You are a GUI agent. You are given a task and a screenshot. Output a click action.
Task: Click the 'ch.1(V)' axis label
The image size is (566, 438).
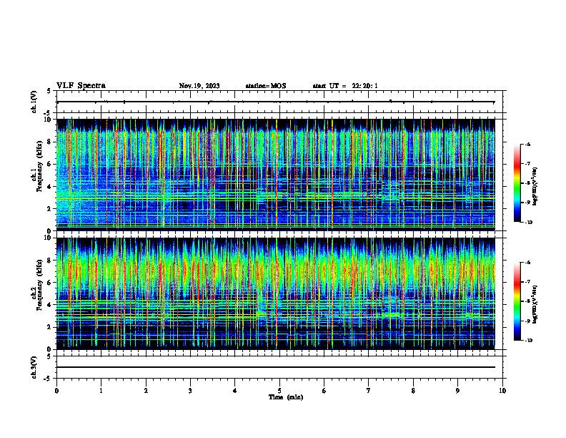[x=34, y=102]
